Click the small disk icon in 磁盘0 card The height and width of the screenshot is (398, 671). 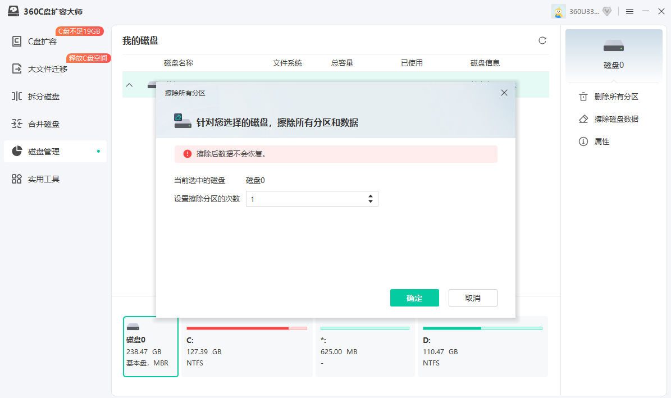tap(133, 327)
